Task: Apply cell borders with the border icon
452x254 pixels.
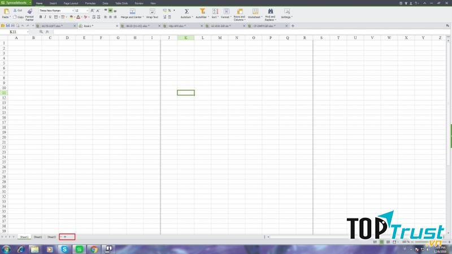Action: click(56, 17)
